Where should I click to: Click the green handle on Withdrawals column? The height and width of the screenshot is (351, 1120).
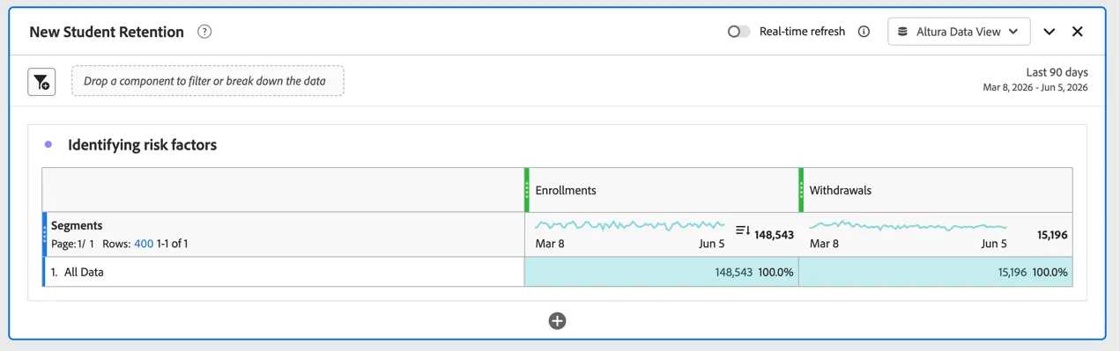[x=801, y=190]
